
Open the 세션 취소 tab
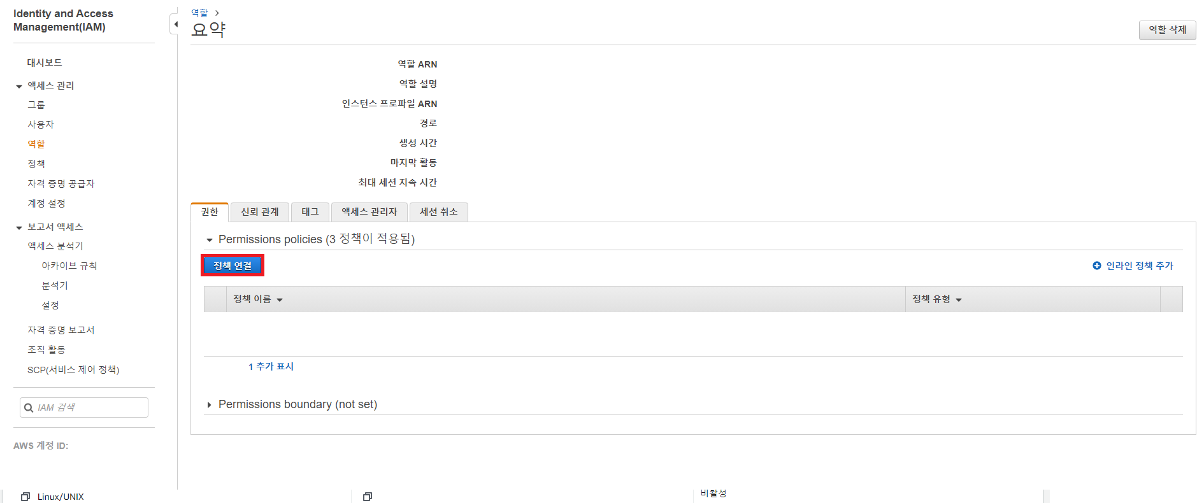[439, 212]
